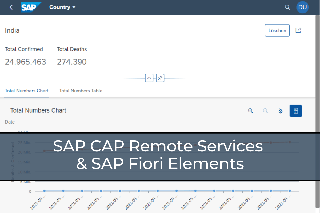
Task: Select the zoom out icon on the chart toolbar
Action: 266,111
